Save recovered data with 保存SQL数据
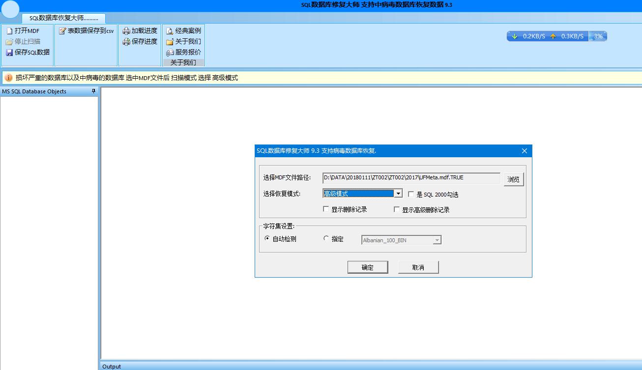 pyautogui.click(x=28, y=52)
